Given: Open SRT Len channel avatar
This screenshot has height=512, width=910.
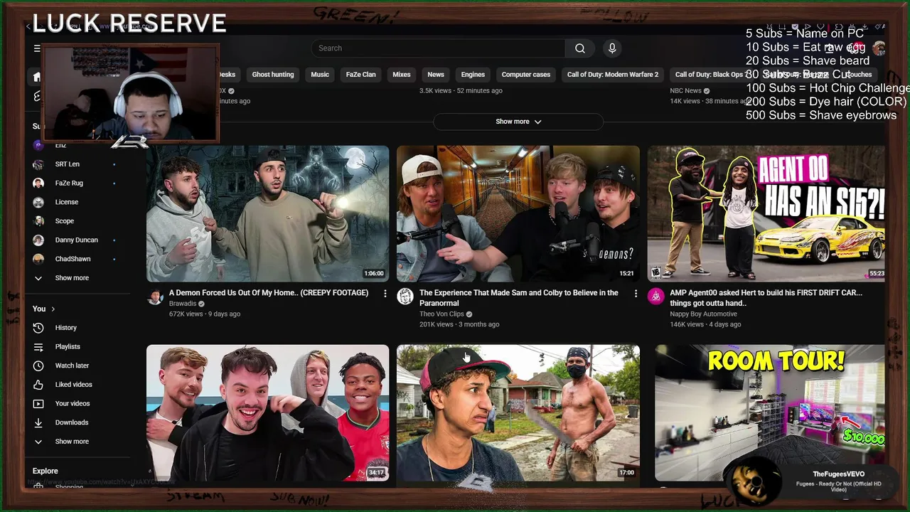Looking at the screenshot, I should [38, 164].
